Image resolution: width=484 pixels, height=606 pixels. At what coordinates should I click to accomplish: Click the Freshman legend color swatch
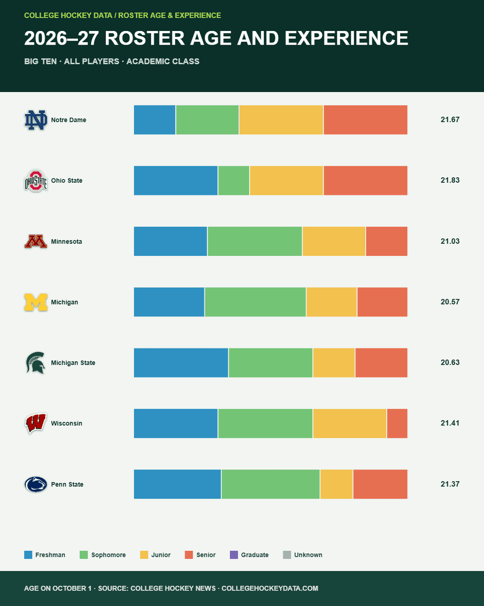click(28, 555)
